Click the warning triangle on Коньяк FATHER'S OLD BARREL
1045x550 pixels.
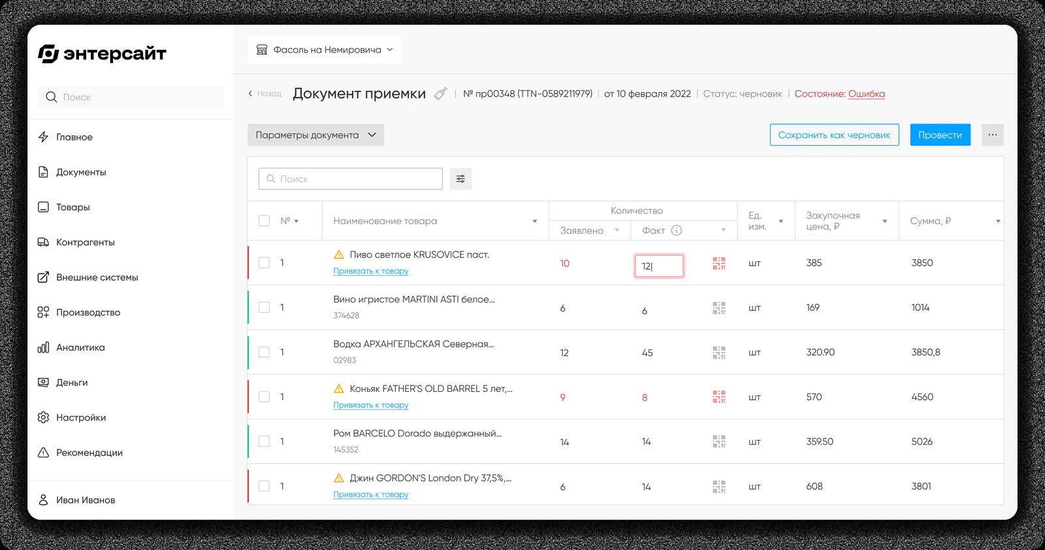click(x=339, y=389)
